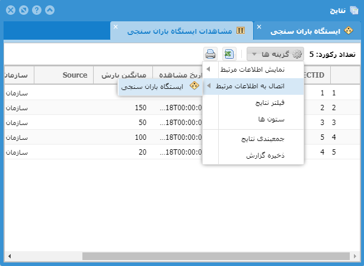Expand نمایش اطلاعات مرتبط submenu
Viewport: 364px width, 266px height.
click(x=253, y=69)
